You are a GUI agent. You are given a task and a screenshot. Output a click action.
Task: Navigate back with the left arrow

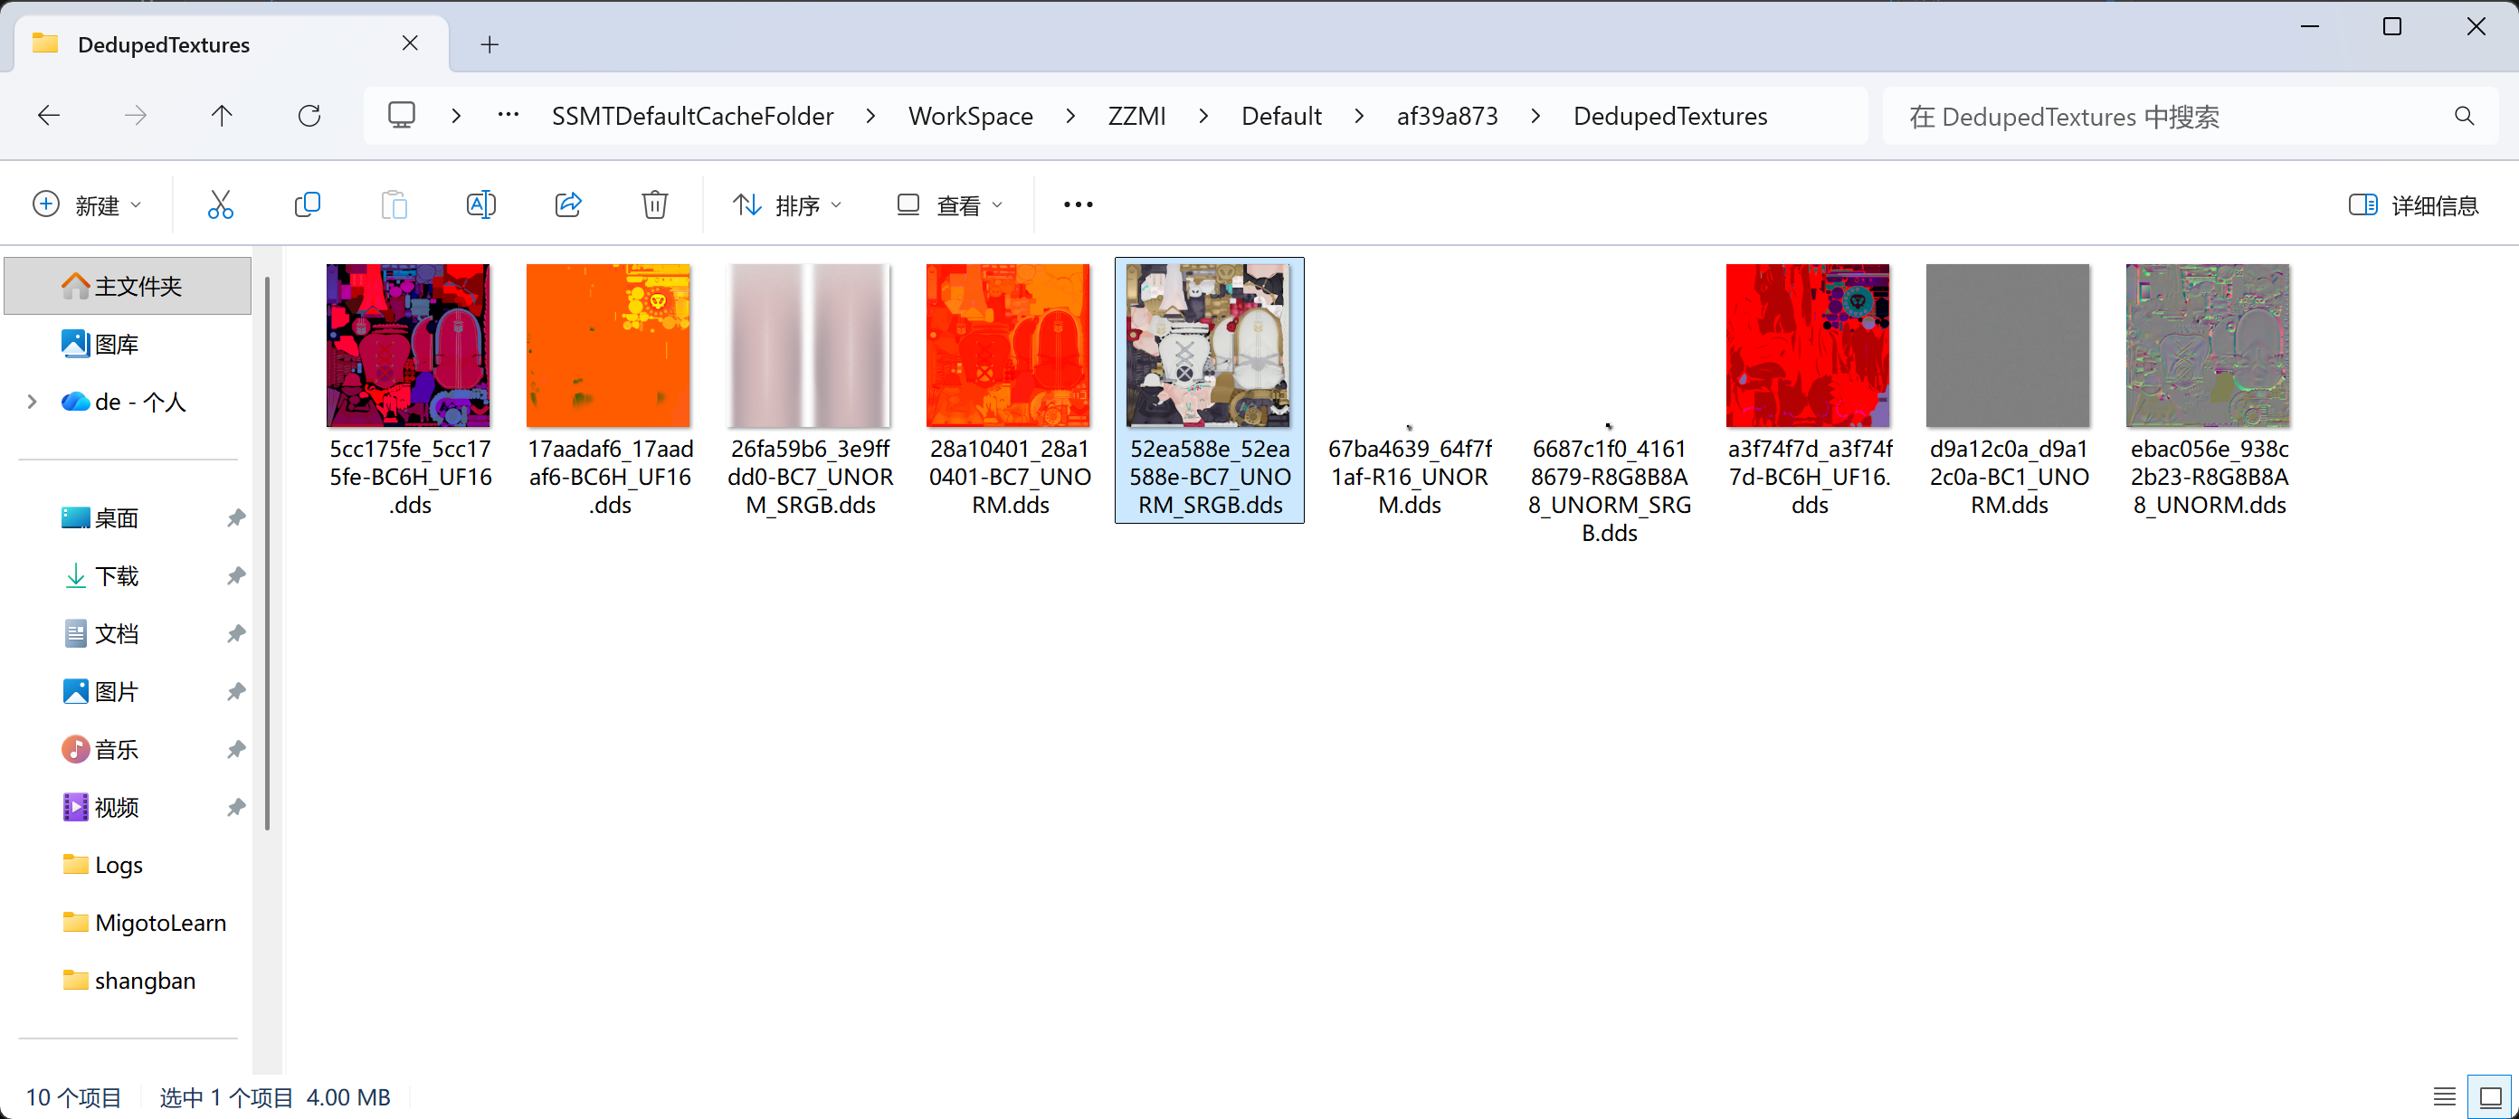(x=49, y=117)
